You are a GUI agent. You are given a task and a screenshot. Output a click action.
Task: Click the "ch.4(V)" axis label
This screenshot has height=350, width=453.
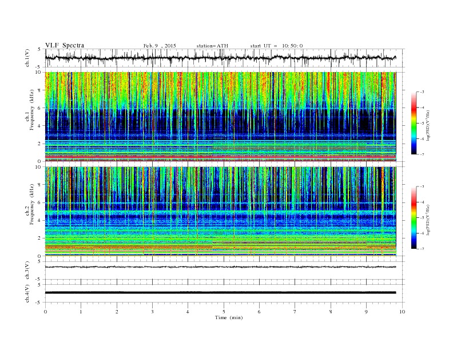click(x=27, y=293)
